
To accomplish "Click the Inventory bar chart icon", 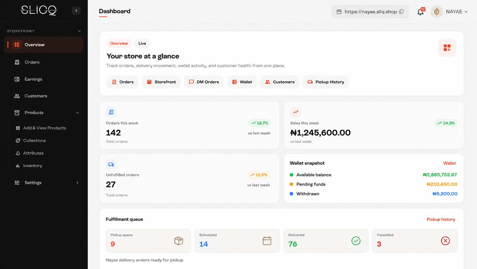I will [18, 166].
